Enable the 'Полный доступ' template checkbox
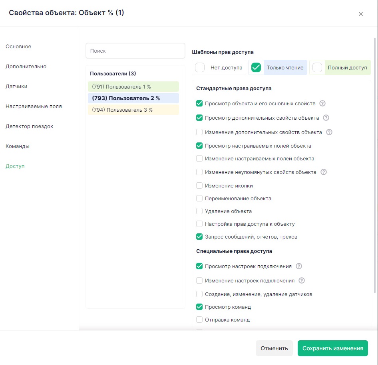The image size is (378, 365). click(x=317, y=67)
